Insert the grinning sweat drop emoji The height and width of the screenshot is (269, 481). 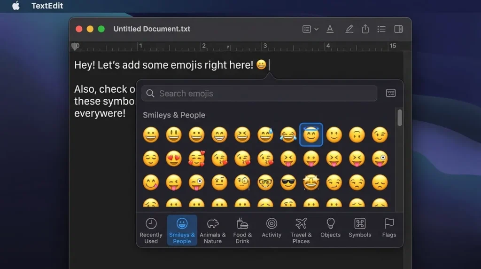point(265,135)
